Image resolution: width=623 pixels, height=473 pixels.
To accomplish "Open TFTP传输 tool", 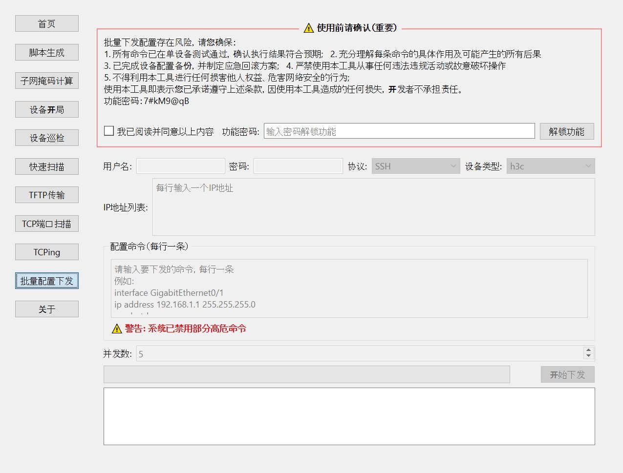I will [x=47, y=195].
